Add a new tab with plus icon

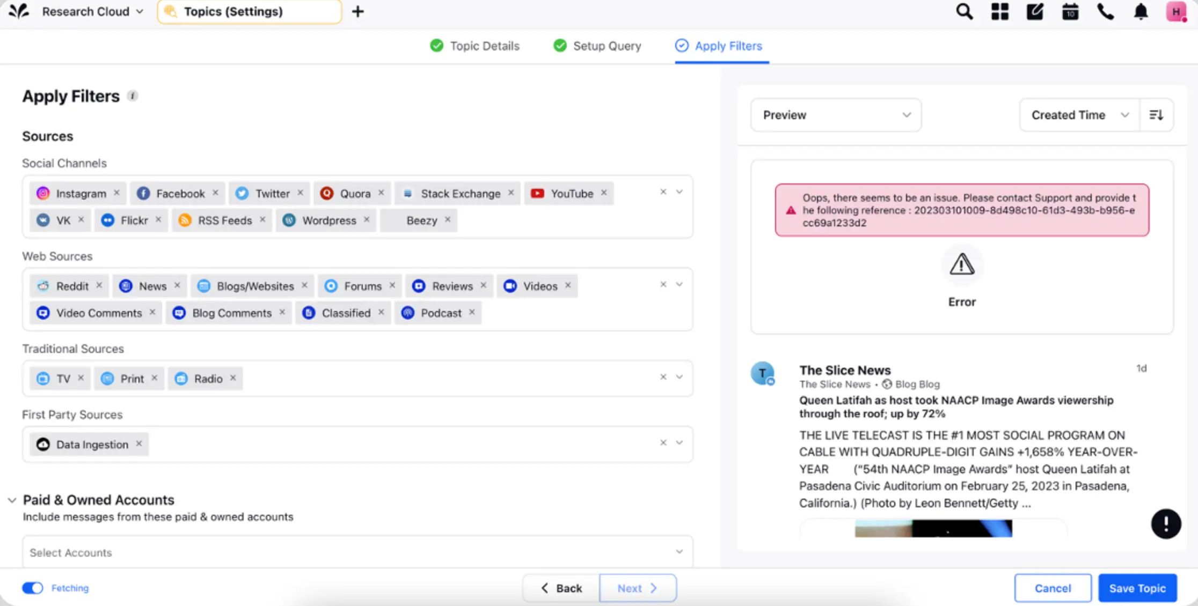click(357, 11)
